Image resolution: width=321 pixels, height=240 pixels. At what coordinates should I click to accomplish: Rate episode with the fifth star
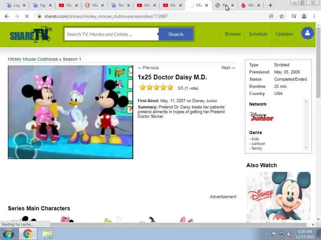pos(170,88)
